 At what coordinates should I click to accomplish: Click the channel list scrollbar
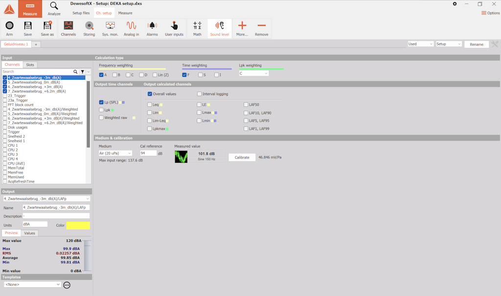88,113
